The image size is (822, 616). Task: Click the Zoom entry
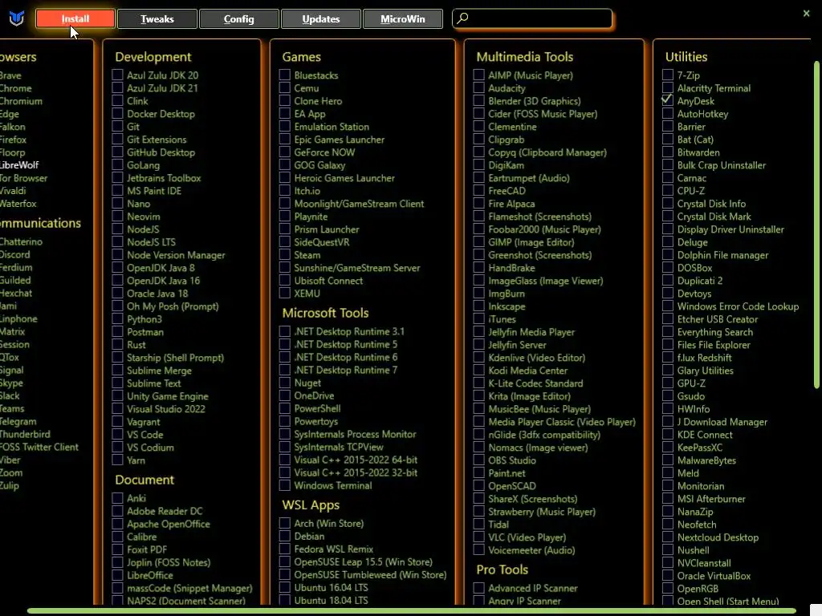(x=11, y=472)
